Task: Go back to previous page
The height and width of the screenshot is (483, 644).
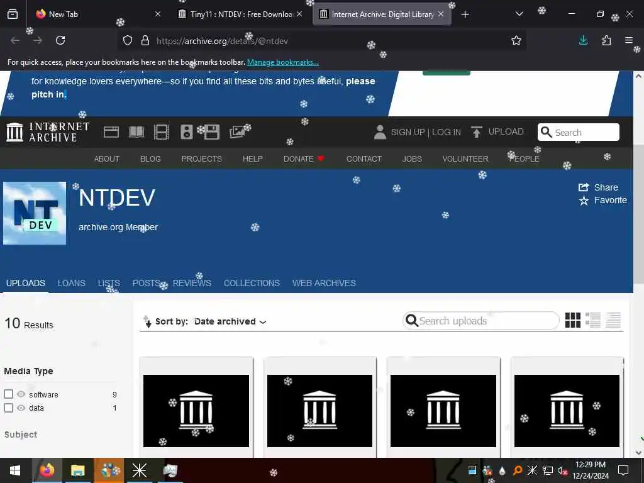Action: 15,40
